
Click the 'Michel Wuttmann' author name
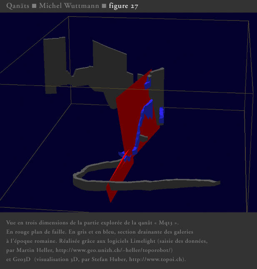pyautogui.click(x=69, y=6)
